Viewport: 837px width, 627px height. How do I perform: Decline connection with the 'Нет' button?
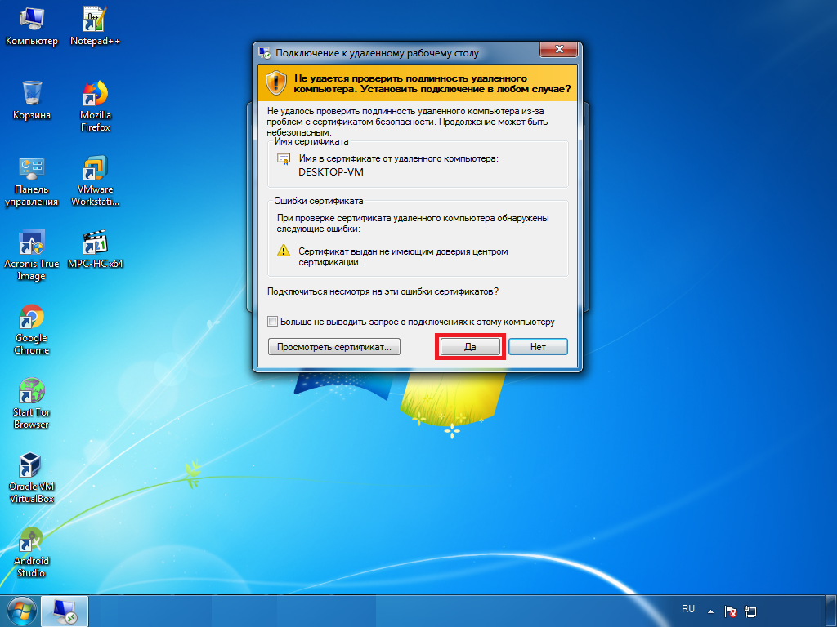537,347
